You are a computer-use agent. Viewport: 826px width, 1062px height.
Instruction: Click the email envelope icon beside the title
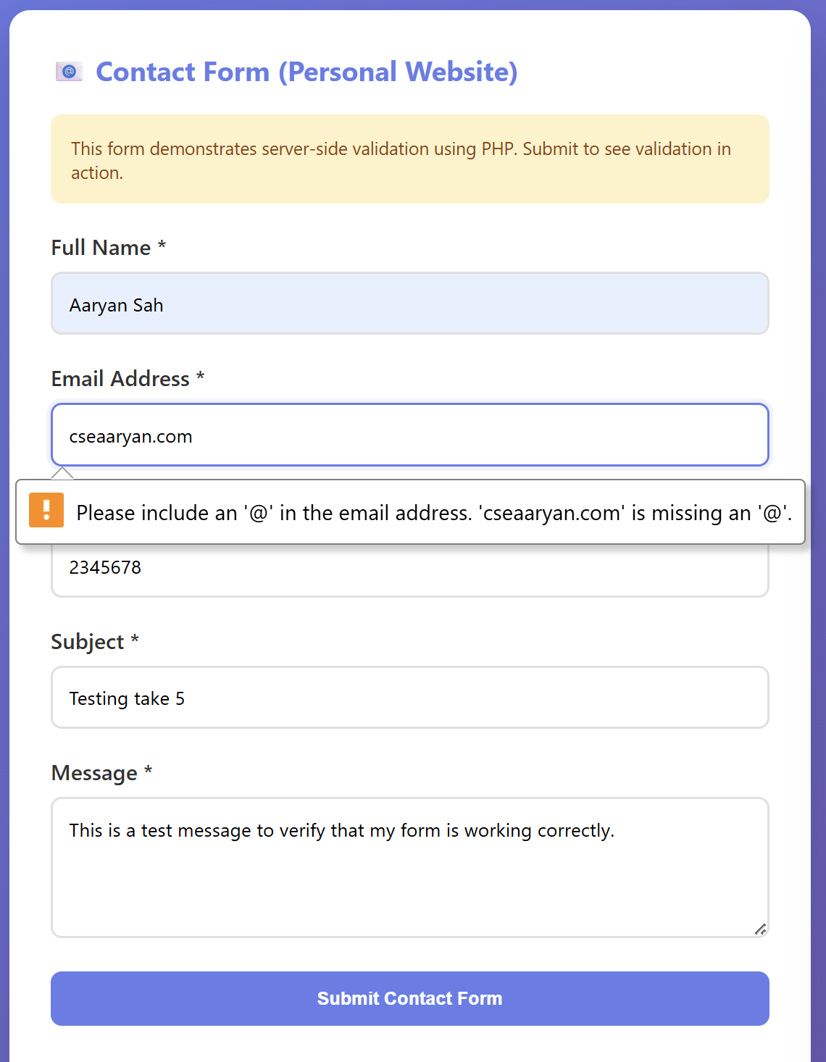pyautogui.click(x=69, y=72)
